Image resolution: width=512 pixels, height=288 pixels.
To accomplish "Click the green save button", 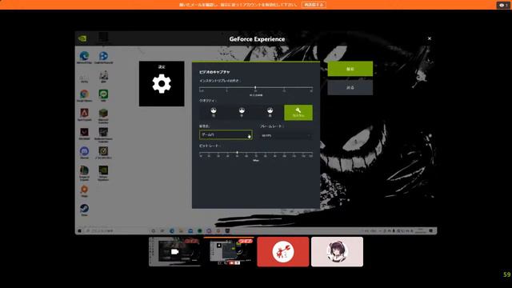I will coord(350,69).
